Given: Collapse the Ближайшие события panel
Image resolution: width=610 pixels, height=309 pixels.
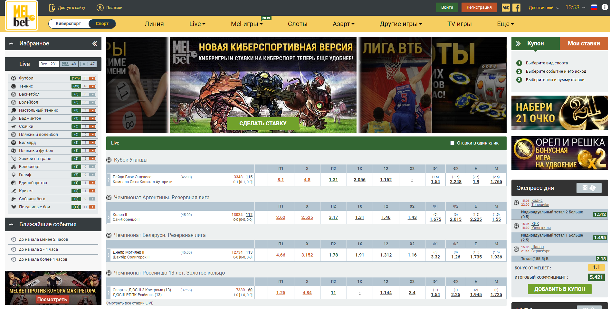Looking at the screenshot, I should pyautogui.click(x=11, y=225).
